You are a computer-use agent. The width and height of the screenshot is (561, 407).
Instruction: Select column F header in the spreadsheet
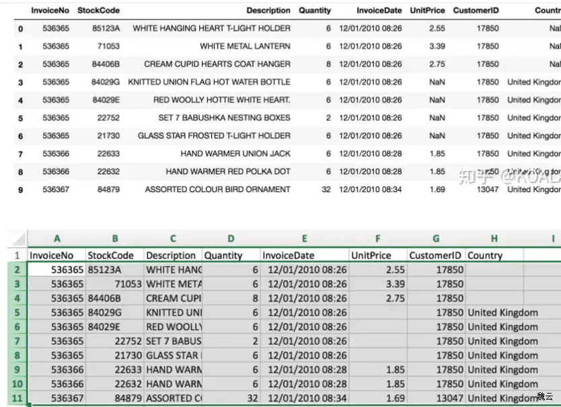click(378, 238)
